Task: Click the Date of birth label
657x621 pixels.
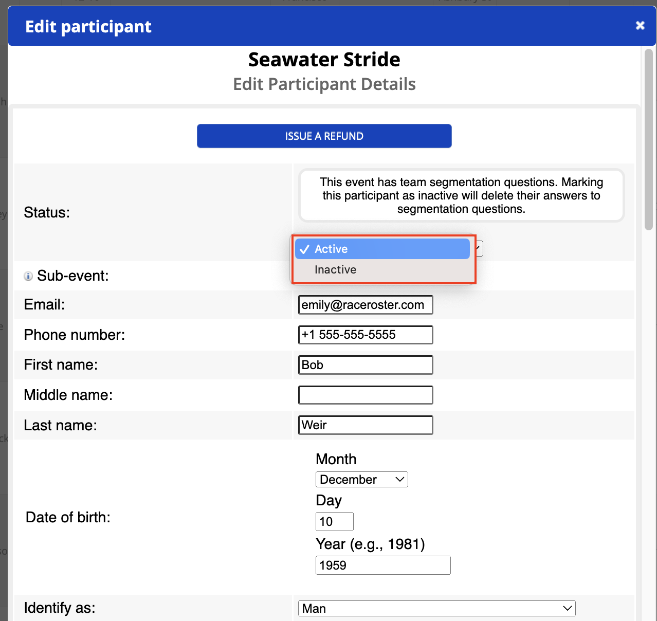Action: 68,517
